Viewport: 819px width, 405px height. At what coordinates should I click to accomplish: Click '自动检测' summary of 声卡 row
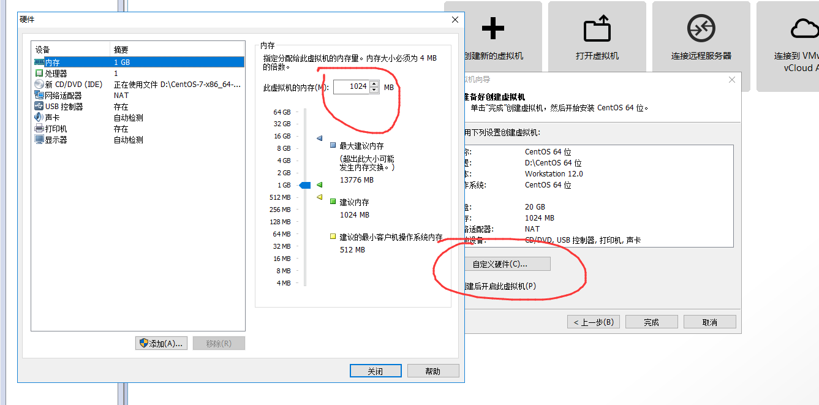[x=129, y=118]
